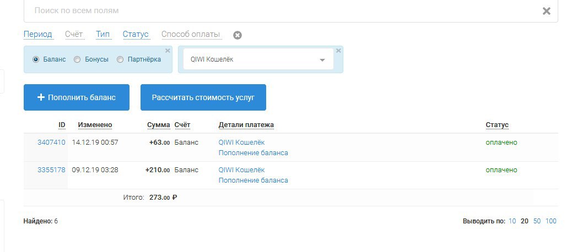Click the Пополнить баланс button
The width and height of the screenshot is (588, 252).
[x=77, y=97]
